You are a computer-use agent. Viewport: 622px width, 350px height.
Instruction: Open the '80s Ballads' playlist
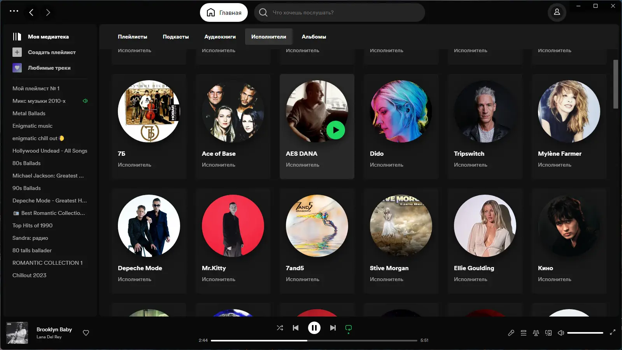[x=26, y=163]
